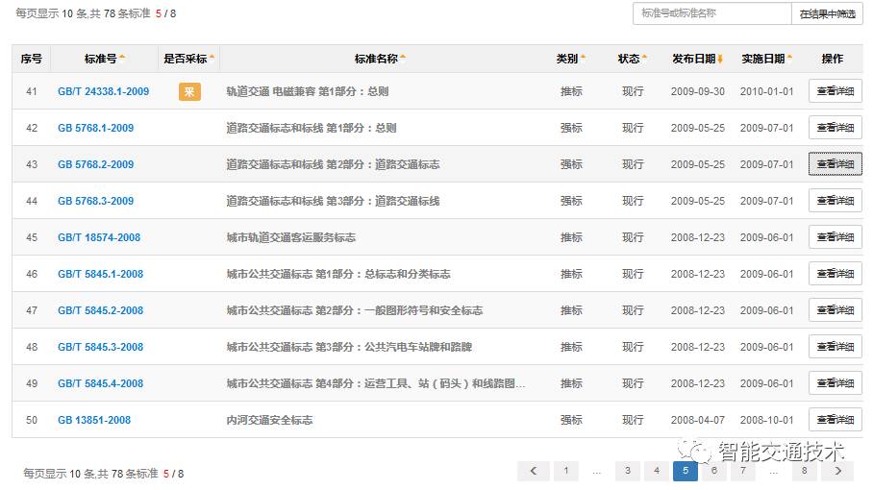The width and height of the screenshot is (873, 490).
Task: Go to previous page arrow
Action: (534, 471)
